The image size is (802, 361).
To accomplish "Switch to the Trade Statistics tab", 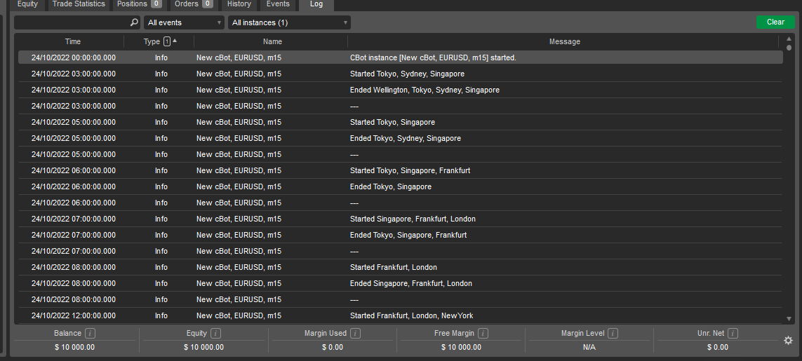I will point(79,4).
